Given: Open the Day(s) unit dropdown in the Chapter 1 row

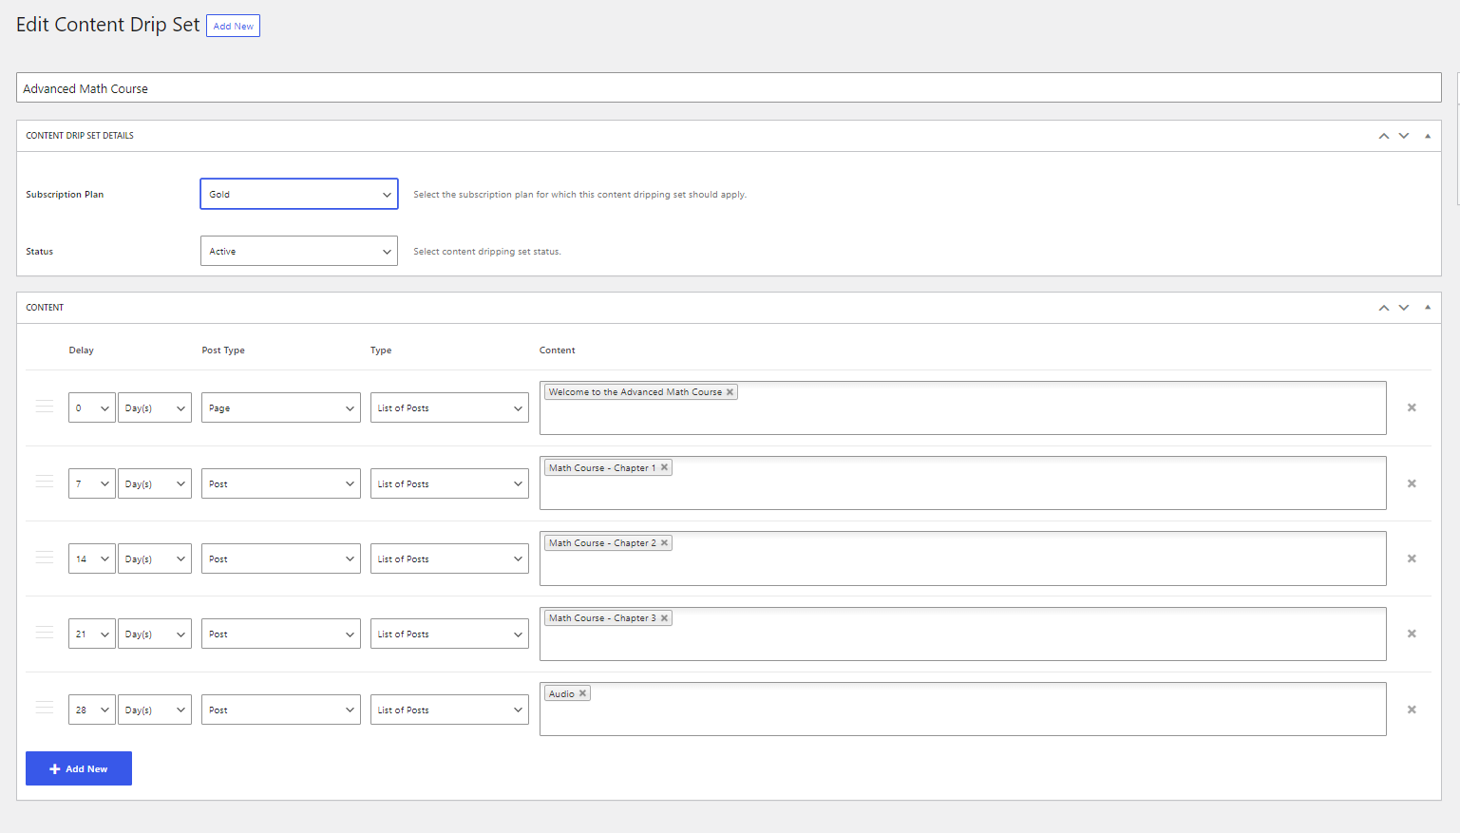Looking at the screenshot, I should [155, 483].
